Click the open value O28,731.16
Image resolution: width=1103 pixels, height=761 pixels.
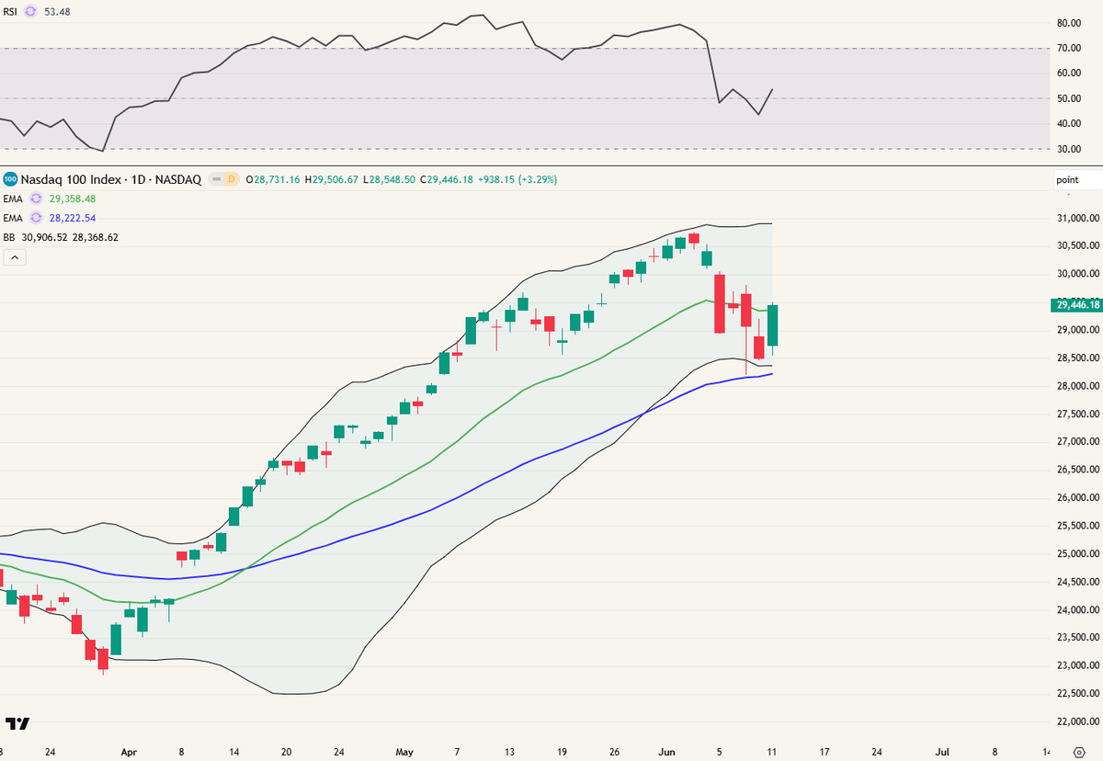(x=275, y=179)
